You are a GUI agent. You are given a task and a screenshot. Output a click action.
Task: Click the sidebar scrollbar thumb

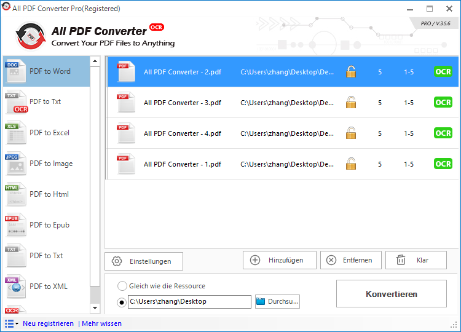click(x=95, y=176)
